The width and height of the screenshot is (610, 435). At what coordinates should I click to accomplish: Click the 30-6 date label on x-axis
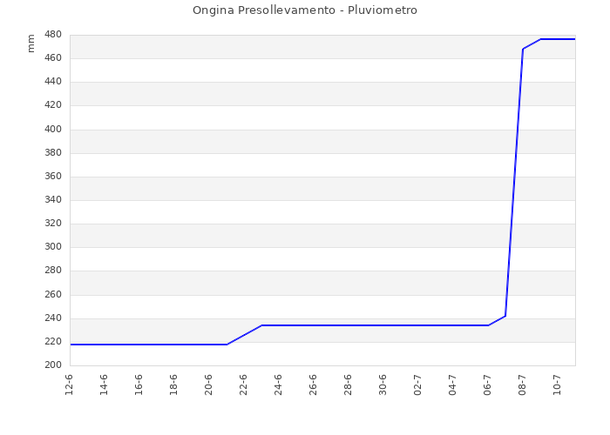pos(383,385)
